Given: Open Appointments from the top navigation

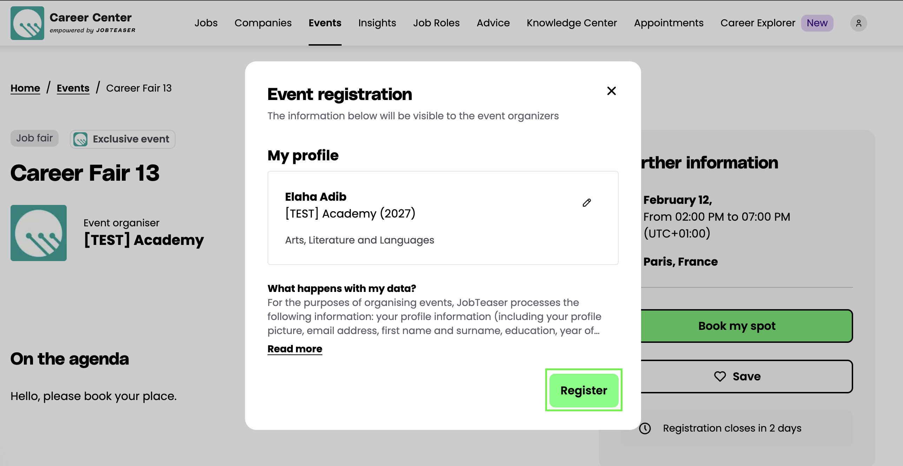Looking at the screenshot, I should point(668,23).
